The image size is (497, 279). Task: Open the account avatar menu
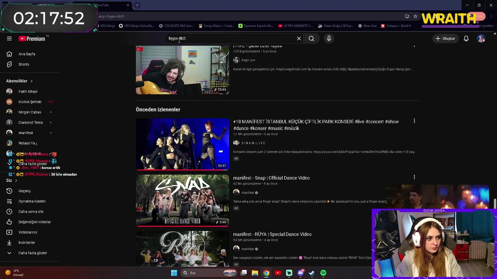tap(481, 38)
